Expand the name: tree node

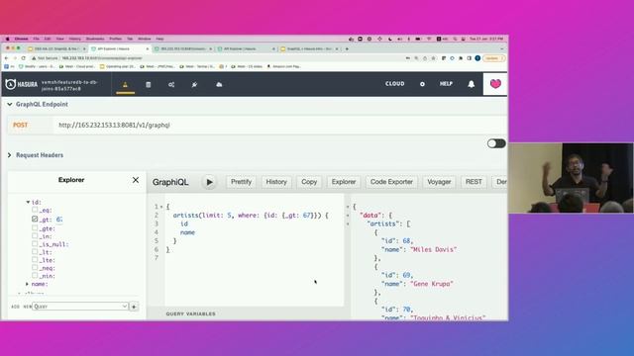click(x=27, y=284)
